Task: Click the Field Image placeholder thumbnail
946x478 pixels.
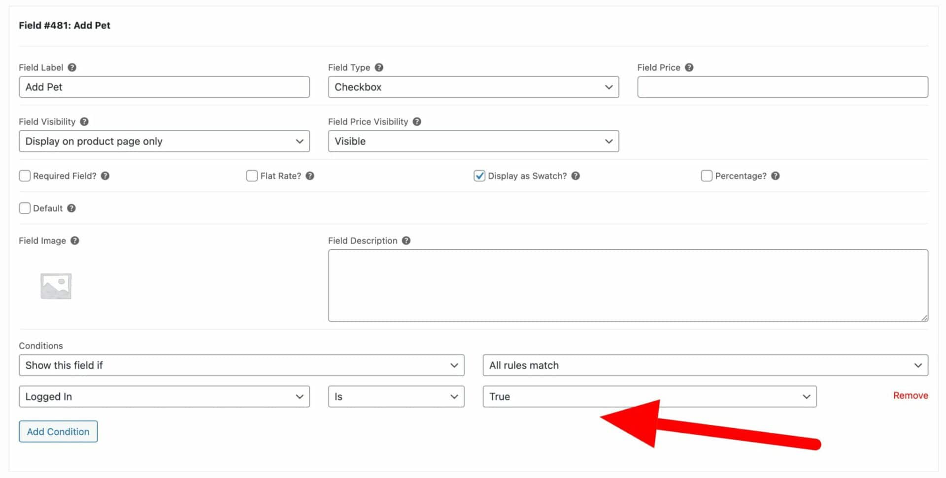Action: (x=56, y=286)
